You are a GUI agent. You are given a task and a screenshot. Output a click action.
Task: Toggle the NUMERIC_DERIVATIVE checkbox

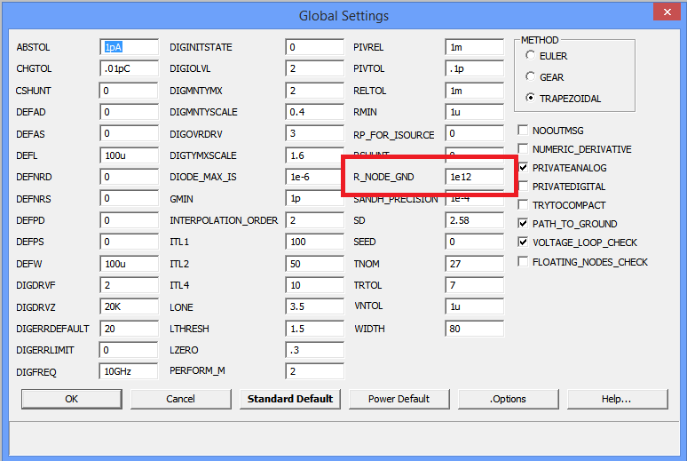tap(524, 149)
